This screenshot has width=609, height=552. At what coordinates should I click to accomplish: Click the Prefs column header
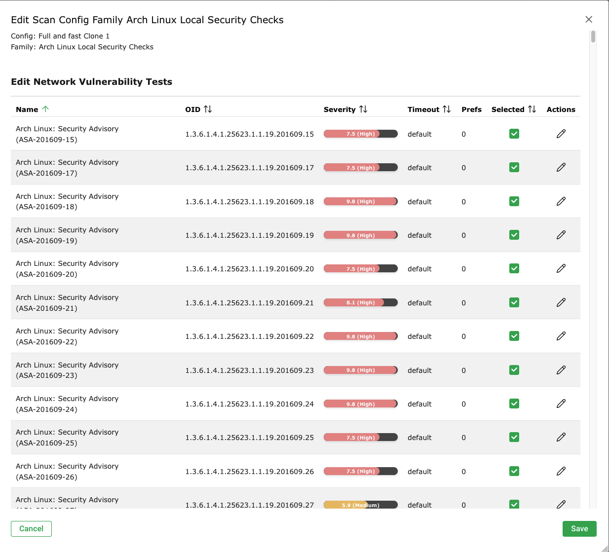click(x=471, y=110)
